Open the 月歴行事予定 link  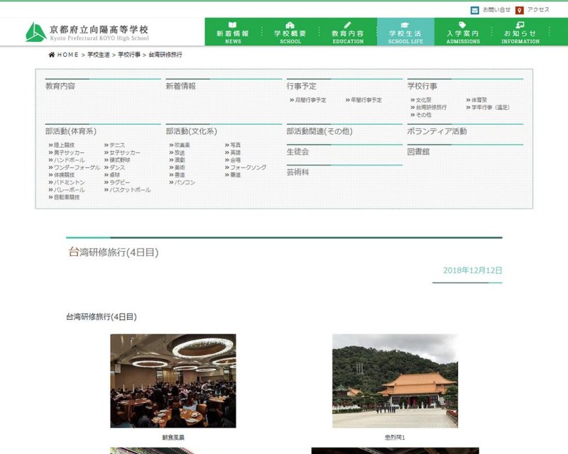(310, 100)
